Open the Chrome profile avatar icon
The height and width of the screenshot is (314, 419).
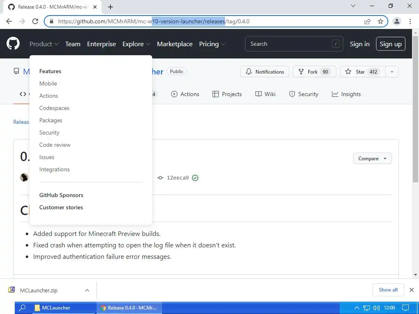[397, 21]
